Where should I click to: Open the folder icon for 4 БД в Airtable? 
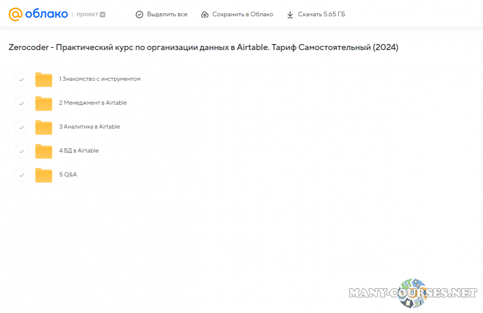coord(43,151)
